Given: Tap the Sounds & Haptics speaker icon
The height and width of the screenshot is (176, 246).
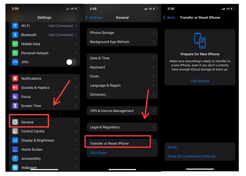Looking at the screenshot, I should pos(15,87).
